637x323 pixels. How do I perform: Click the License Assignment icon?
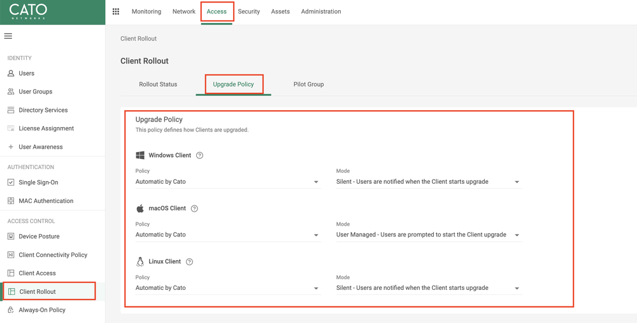tap(11, 128)
